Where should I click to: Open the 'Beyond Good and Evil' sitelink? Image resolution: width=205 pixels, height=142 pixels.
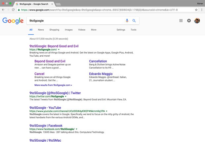tap(50, 61)
